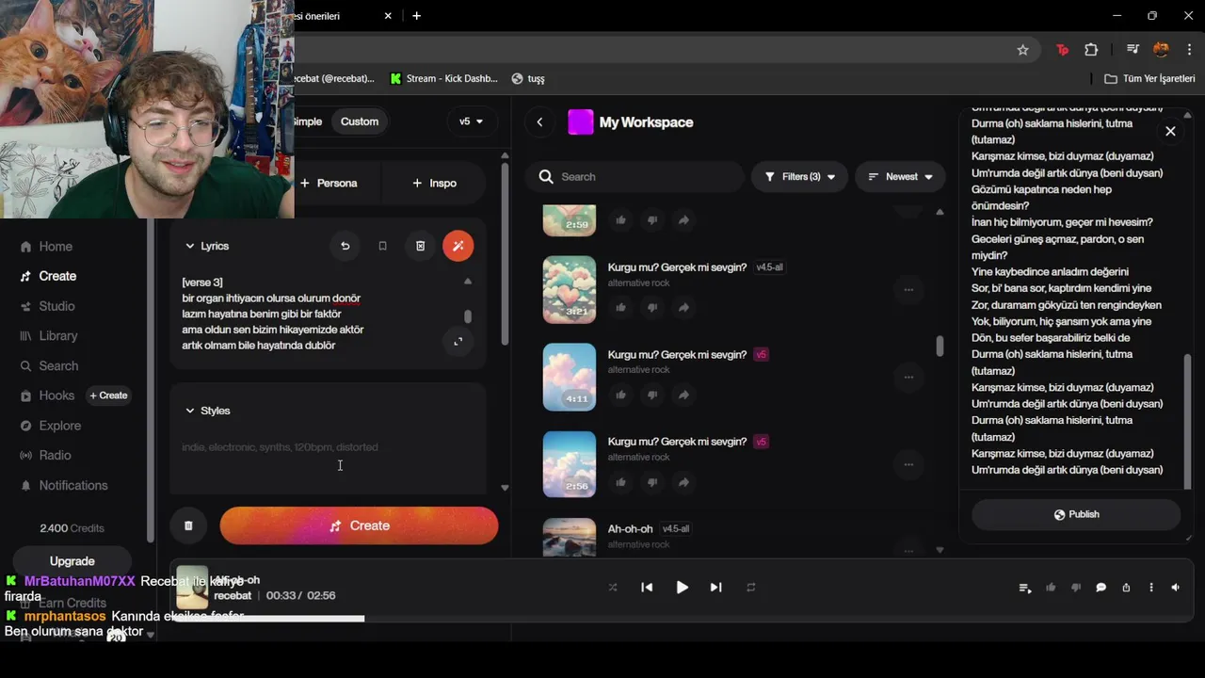Toggle repeat in the player
Image resolution: width=1205 pixels, height=678 pixels.
[x=750, y=588]
